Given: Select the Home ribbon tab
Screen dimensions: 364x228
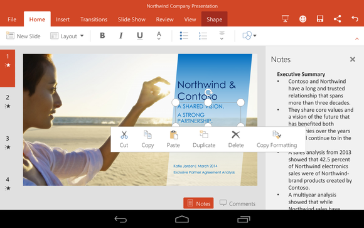Looking at the screenshot, I should point(37,19).
